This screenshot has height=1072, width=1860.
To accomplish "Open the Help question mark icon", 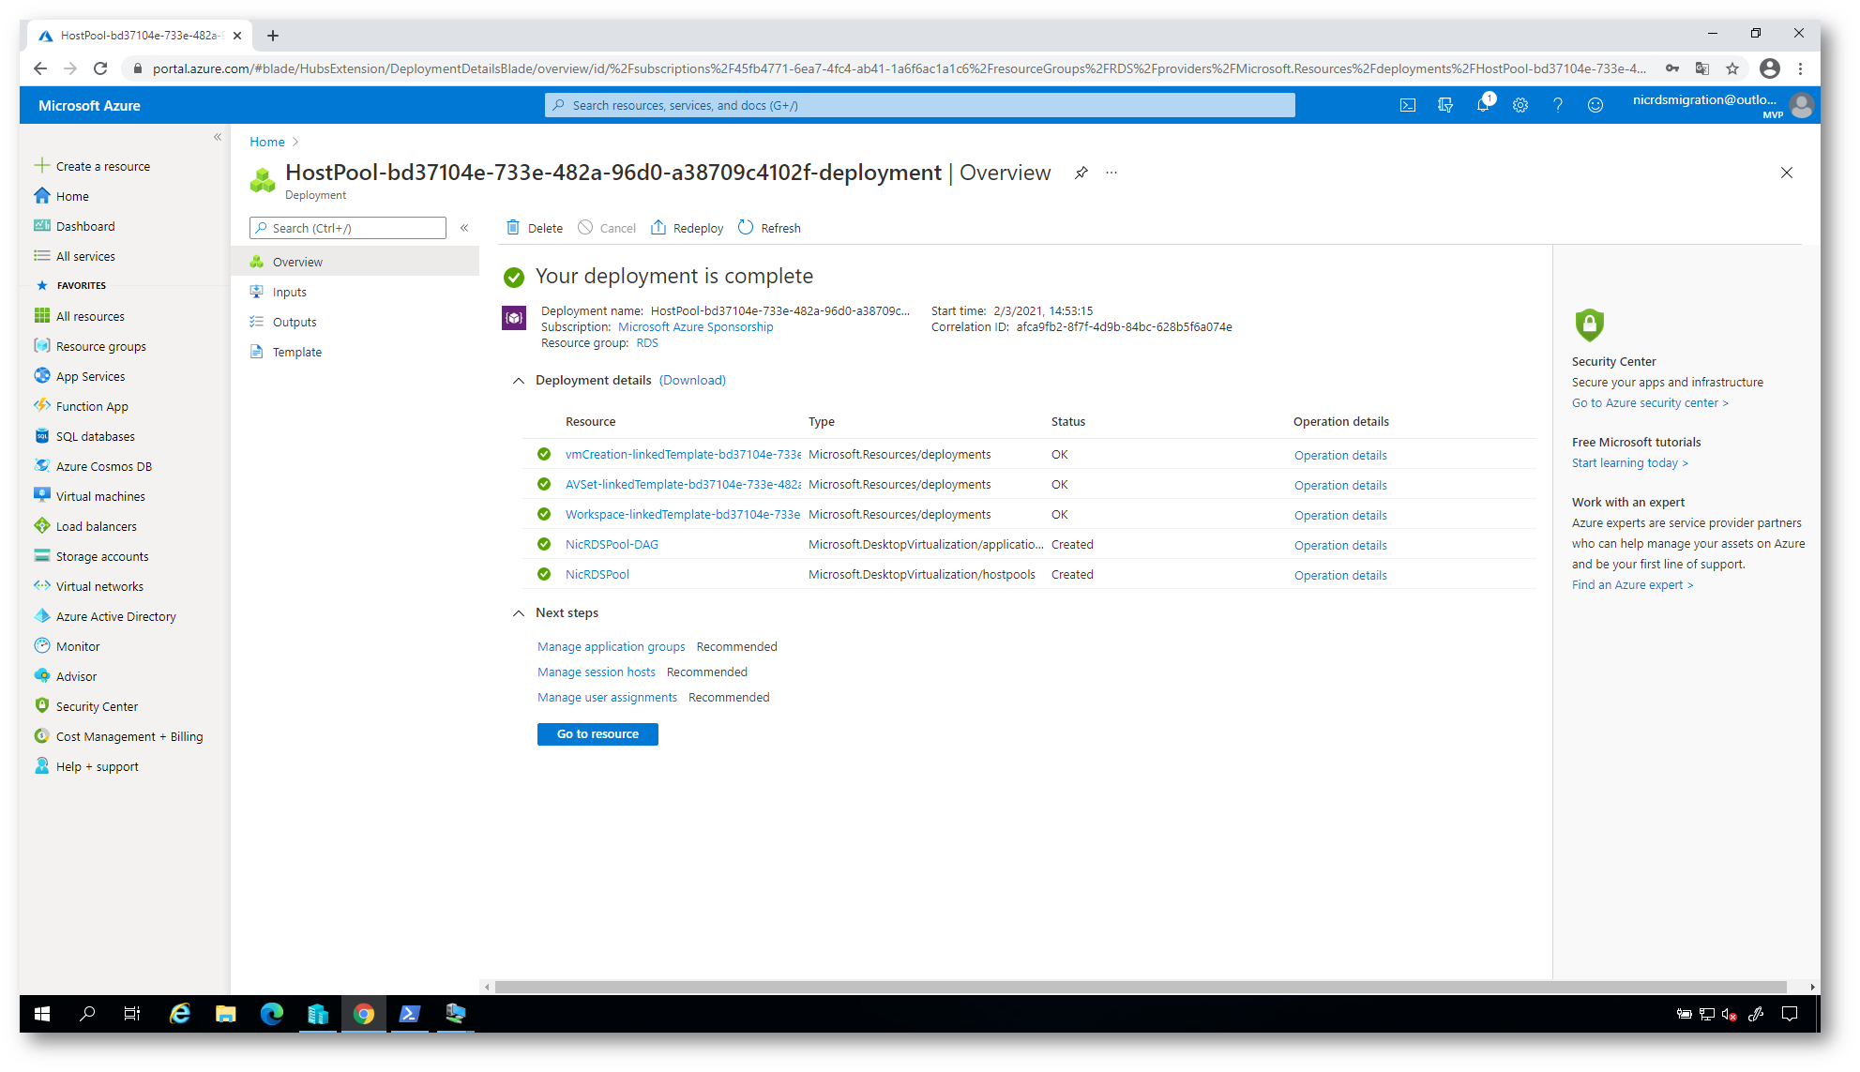I will (1558, 106).
